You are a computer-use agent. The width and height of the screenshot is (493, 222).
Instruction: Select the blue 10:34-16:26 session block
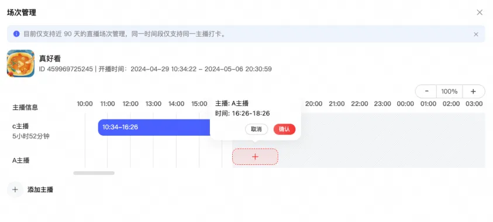154,128
